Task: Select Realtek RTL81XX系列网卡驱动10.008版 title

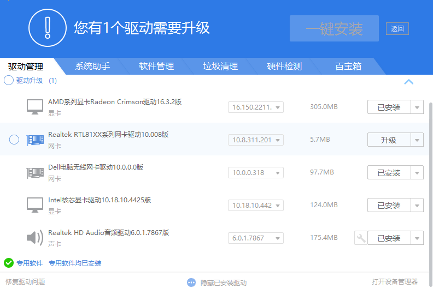Action: [x=108, y=135]
